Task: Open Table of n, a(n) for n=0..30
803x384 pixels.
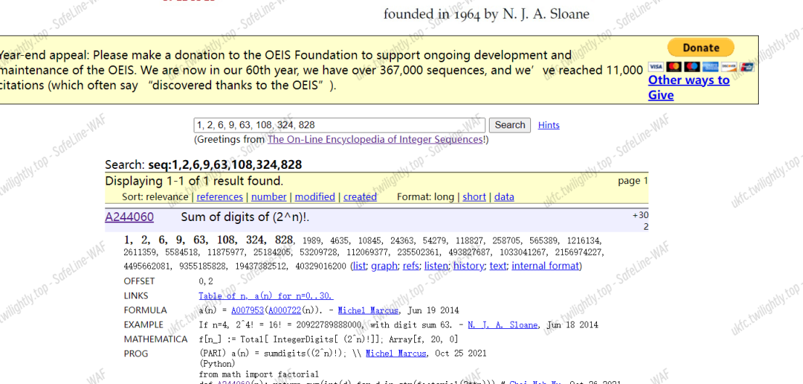Action: (x=266, y=296)
